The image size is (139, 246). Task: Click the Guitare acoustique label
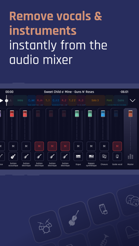point(13,164)
